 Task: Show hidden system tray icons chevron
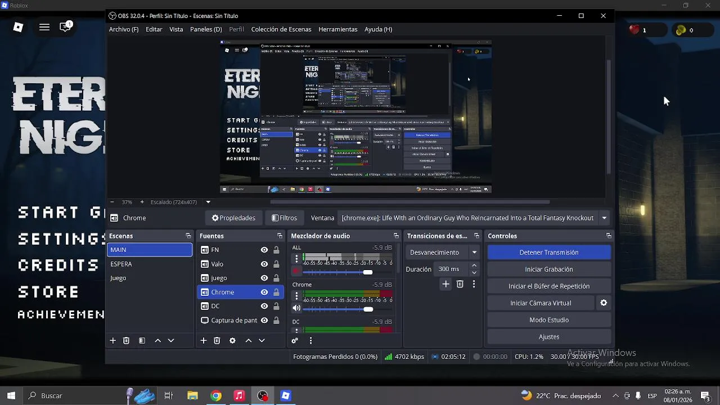(x=615, y=395)
